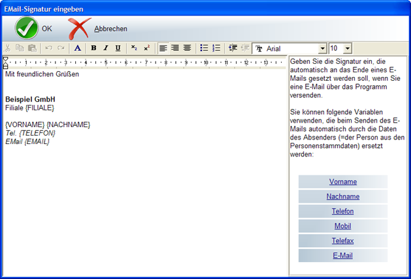Open the font formatting dialog (A icon)
This screenshot has height=279, width=411.
(78, 48)
